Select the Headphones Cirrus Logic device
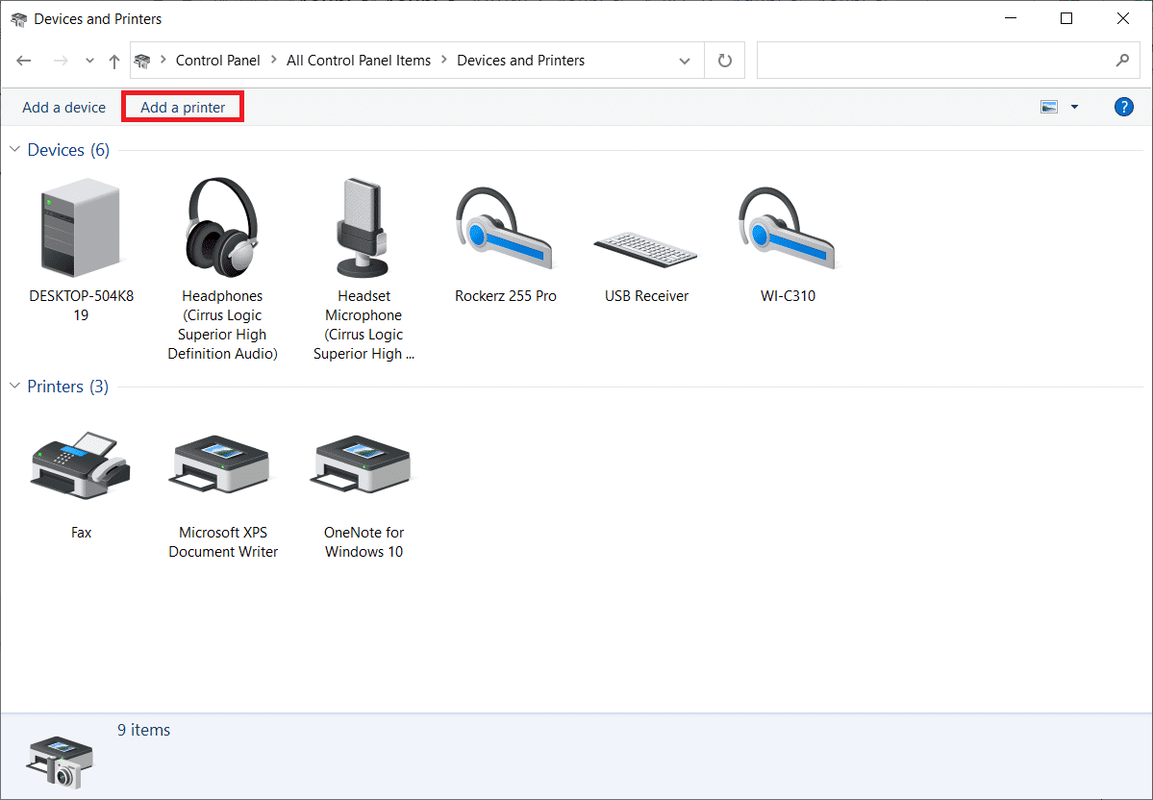 tap(222, 229)
